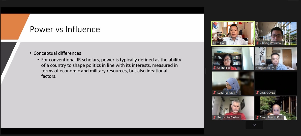Click the "Power vs Influence" slide title
This screenshot has height=136, width=301.
tap(65, 29)
